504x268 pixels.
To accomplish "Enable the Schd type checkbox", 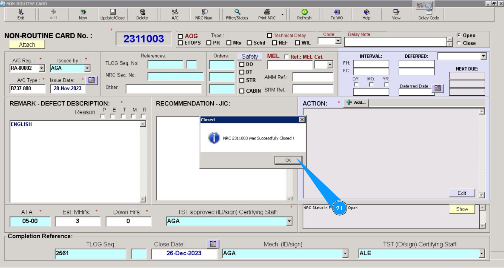I will pos(249,43).
